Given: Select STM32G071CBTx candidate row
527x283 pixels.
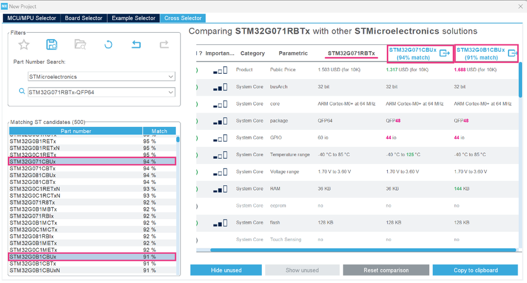Looking at the screenshot, I should pyautogui.click(x=92, y=169).
